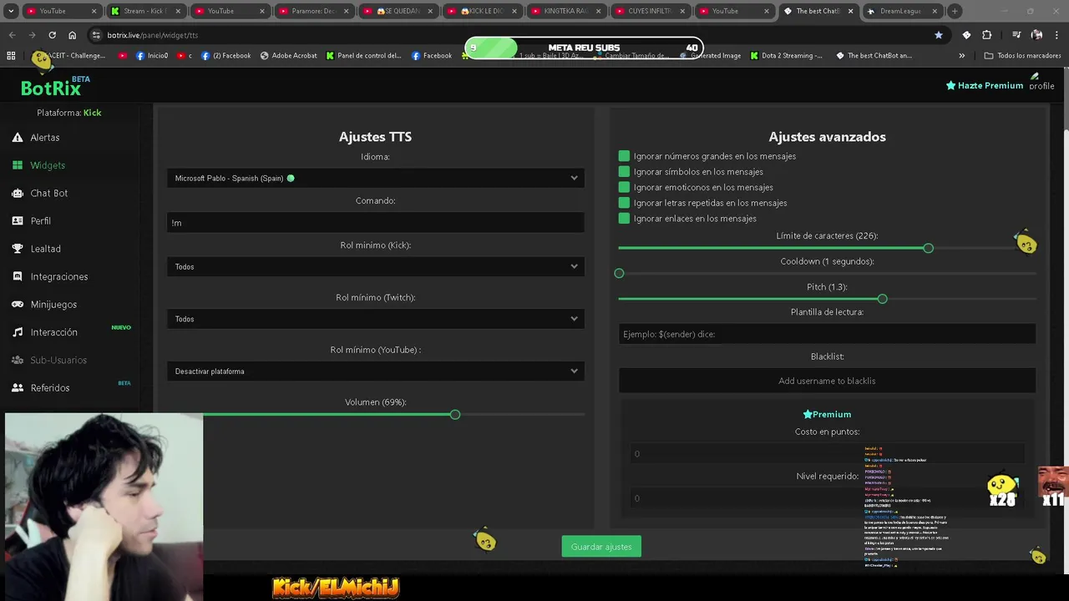Open The best ChatBot bookmark
The height and width of the screenshot is (601, 1069).
(874, 56)
